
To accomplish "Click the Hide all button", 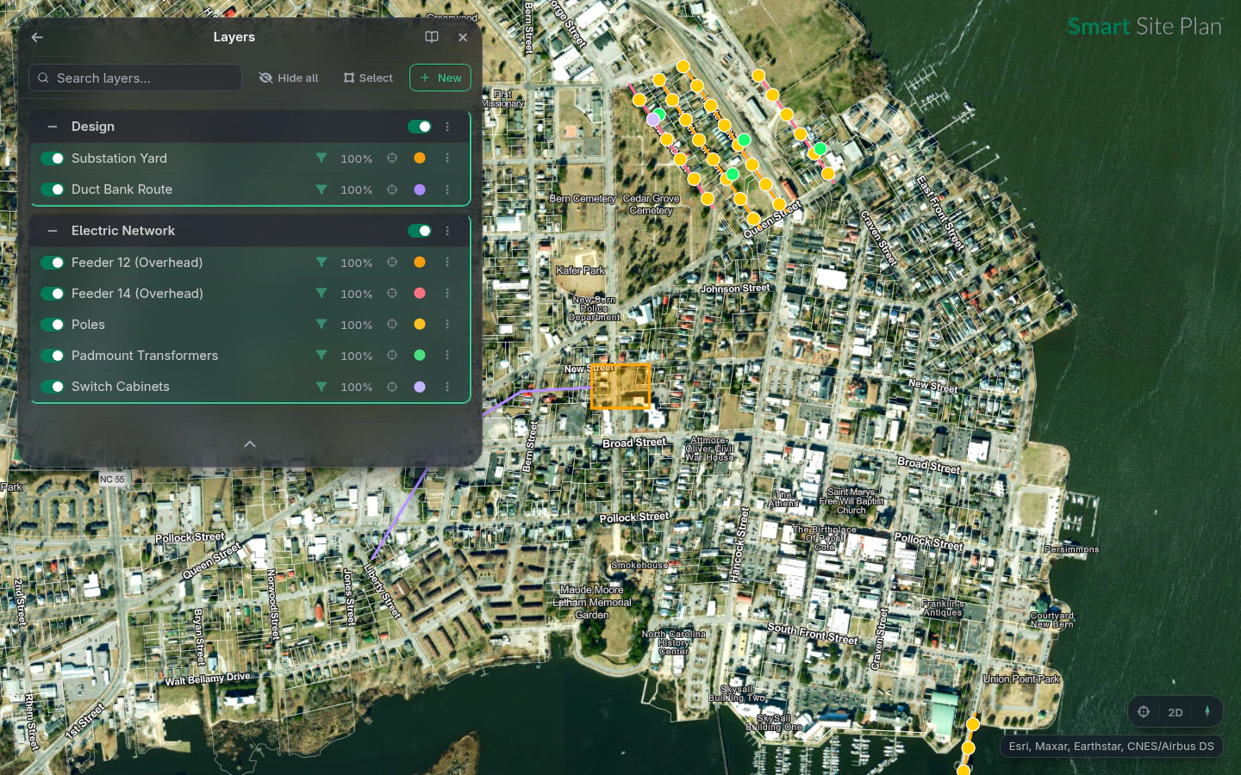I will coord(289,77).
